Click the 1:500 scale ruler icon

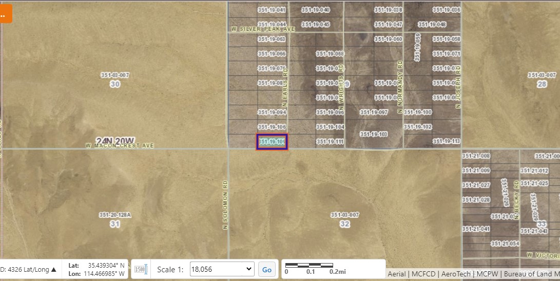pos(140,269)
